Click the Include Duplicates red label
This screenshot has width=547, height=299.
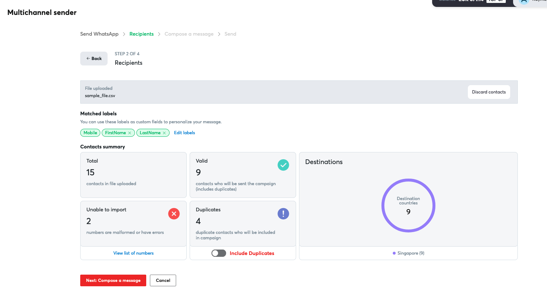click(x=252, y=253)
